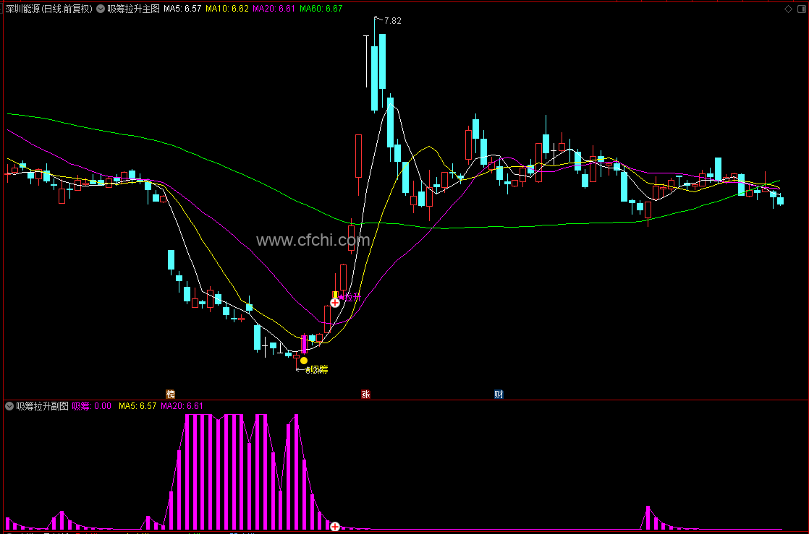Open the 吸筹拉升主图 indicator dropdown arrow
Viewport: 809px width, 534px height.
tap(101, 9)
